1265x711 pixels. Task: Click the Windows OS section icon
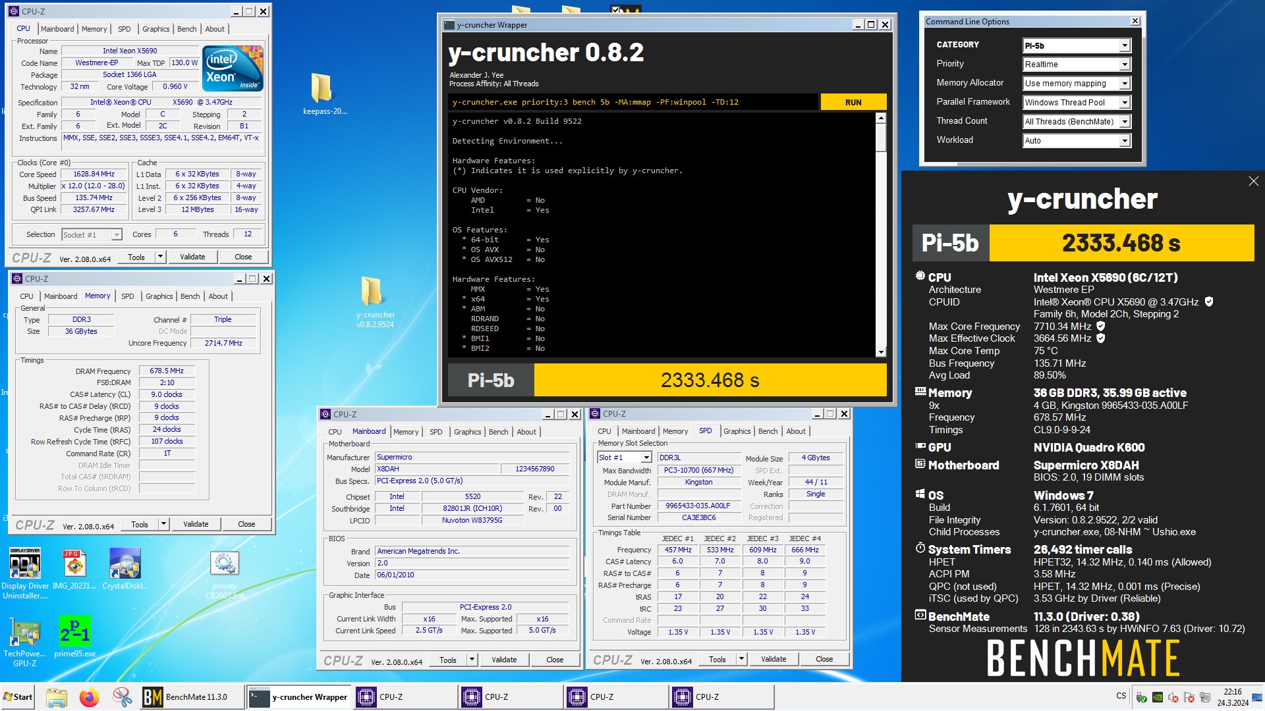click(x=920, y=494)
